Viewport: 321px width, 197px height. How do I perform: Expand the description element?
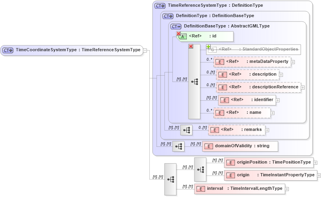click(x=281, y=75)
